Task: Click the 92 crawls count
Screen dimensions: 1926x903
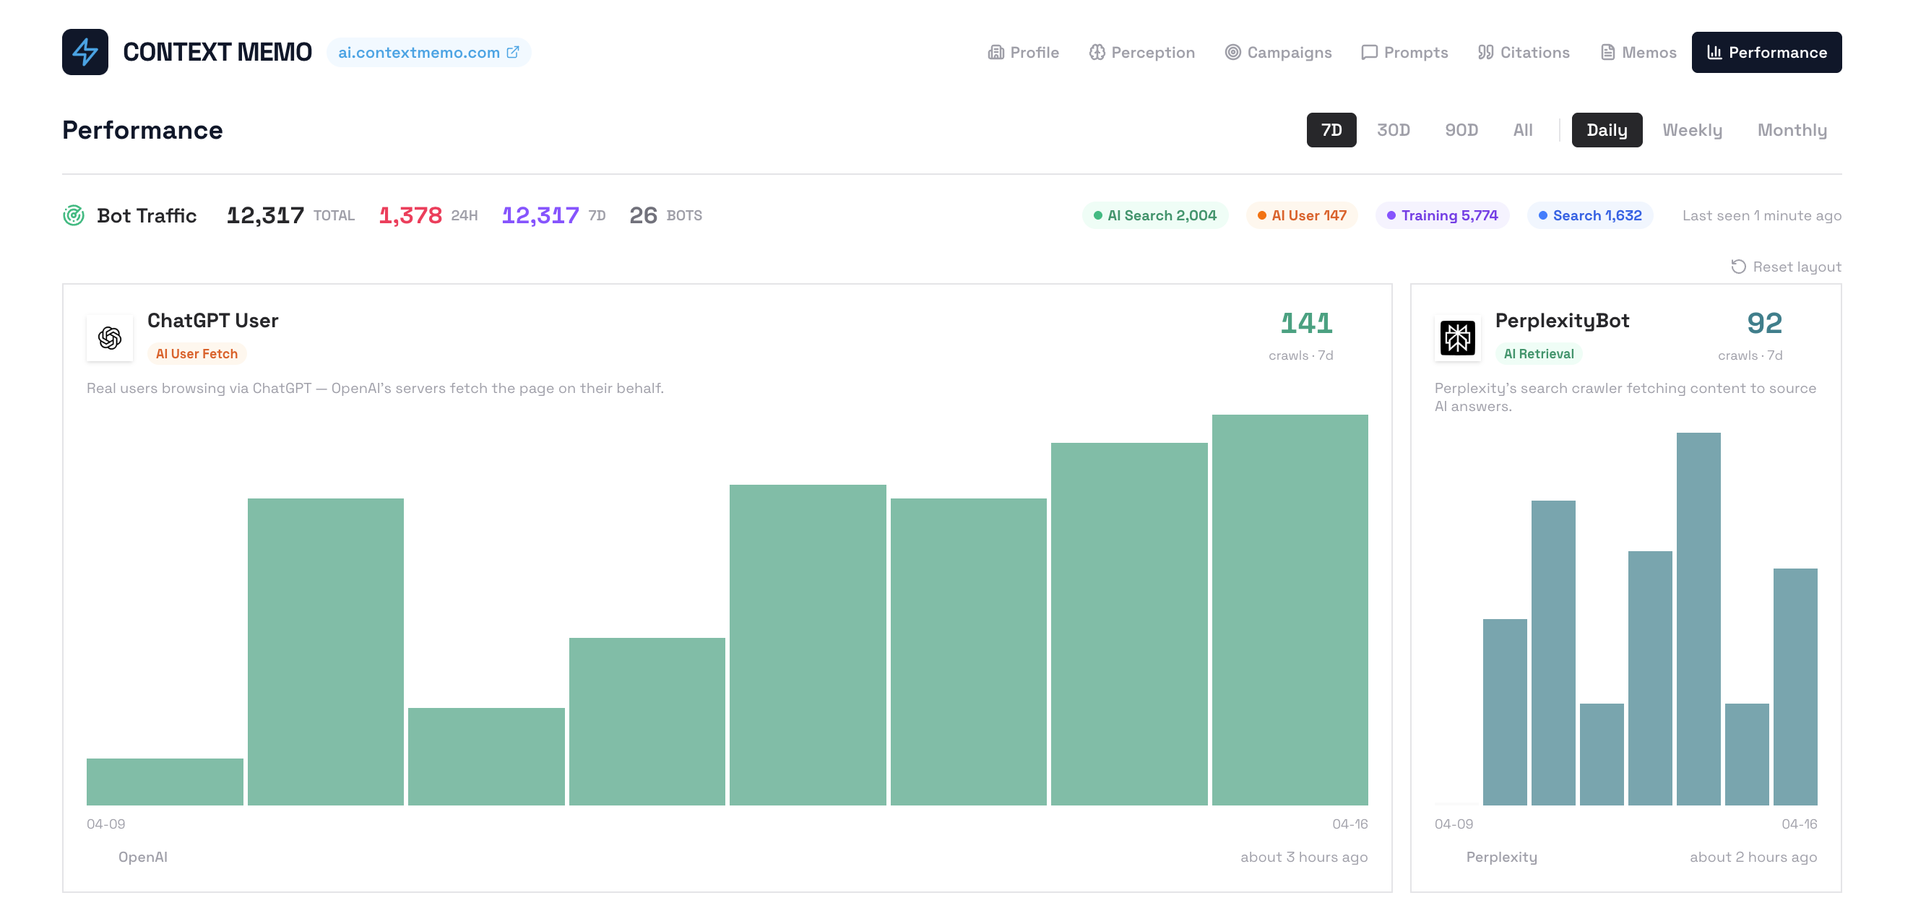Action: coord(1764,324)
